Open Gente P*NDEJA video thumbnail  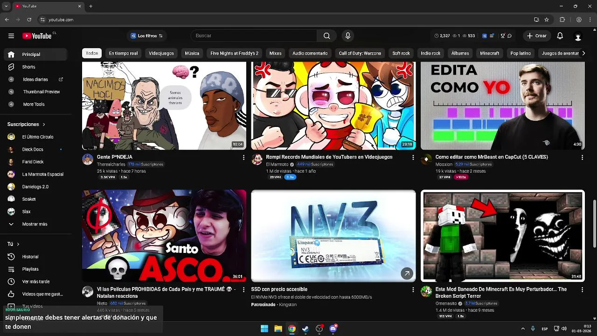(x=164, y=106)
